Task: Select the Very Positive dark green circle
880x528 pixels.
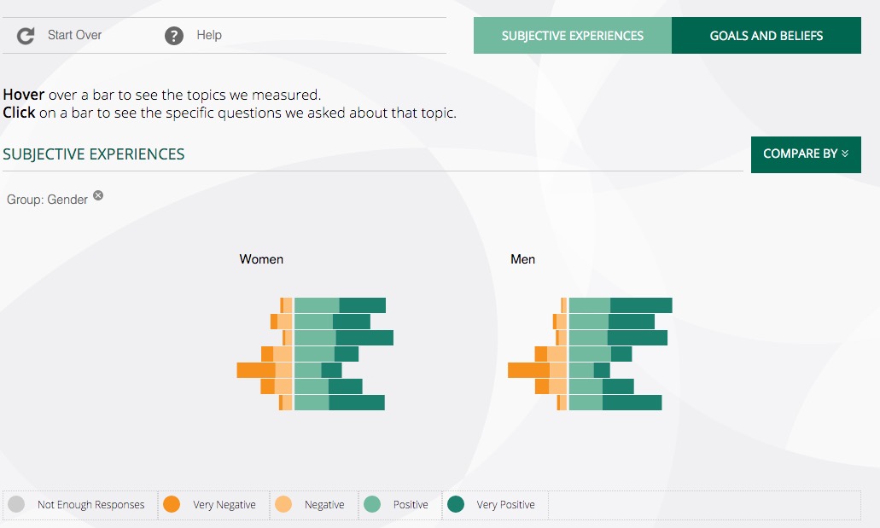Action: [x=456, y=504]
